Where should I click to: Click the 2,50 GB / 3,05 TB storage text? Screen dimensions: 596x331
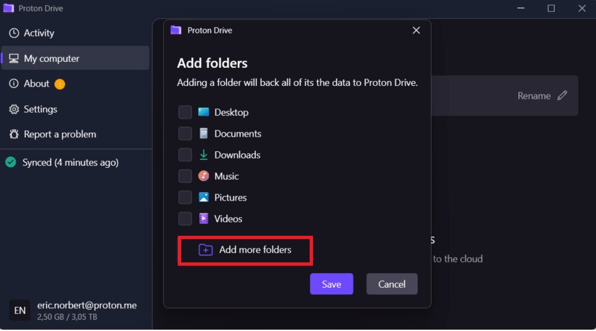[x=67, y=316]
